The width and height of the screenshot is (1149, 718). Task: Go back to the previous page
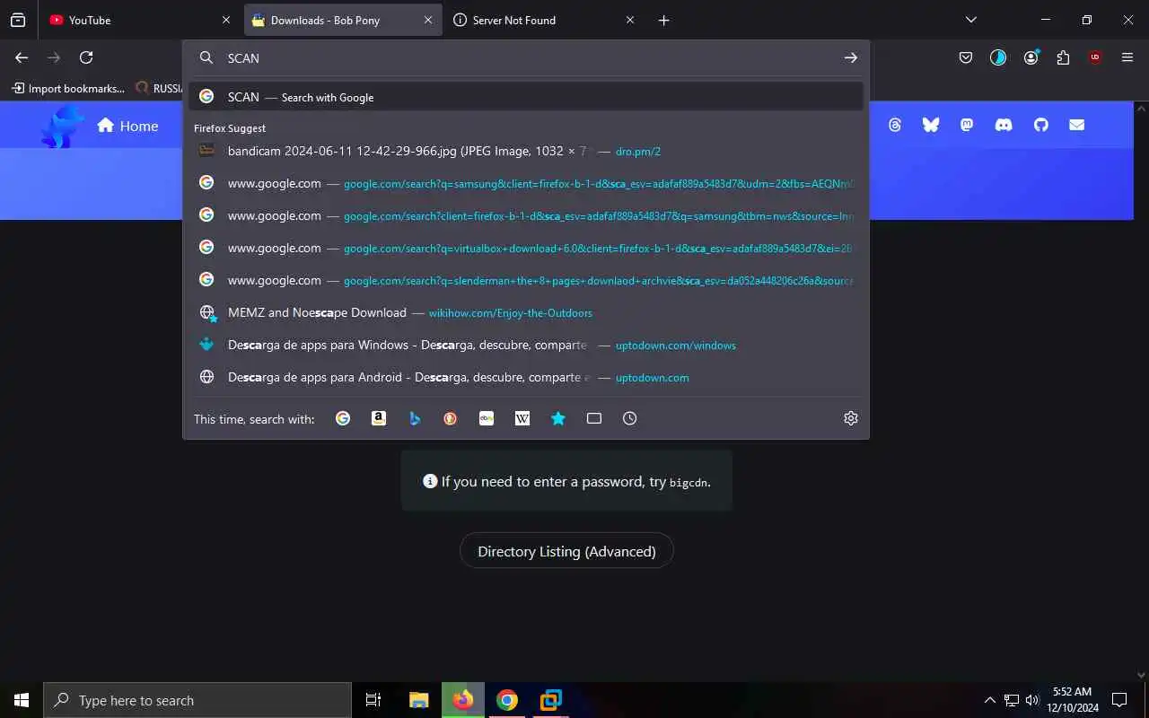coord(22,57)
